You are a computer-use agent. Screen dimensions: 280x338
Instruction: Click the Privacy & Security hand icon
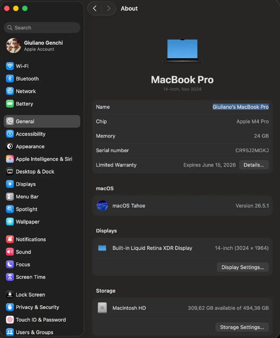click(10, 307)
